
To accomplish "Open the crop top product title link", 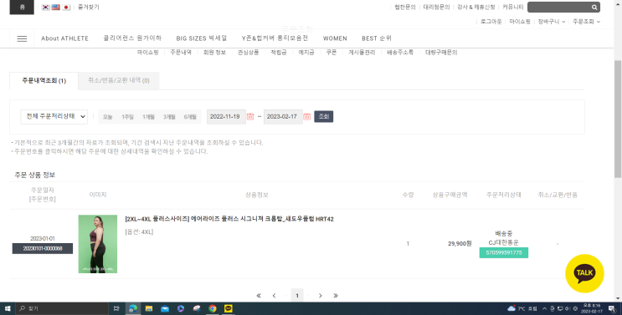I will [x=229, y=219].
